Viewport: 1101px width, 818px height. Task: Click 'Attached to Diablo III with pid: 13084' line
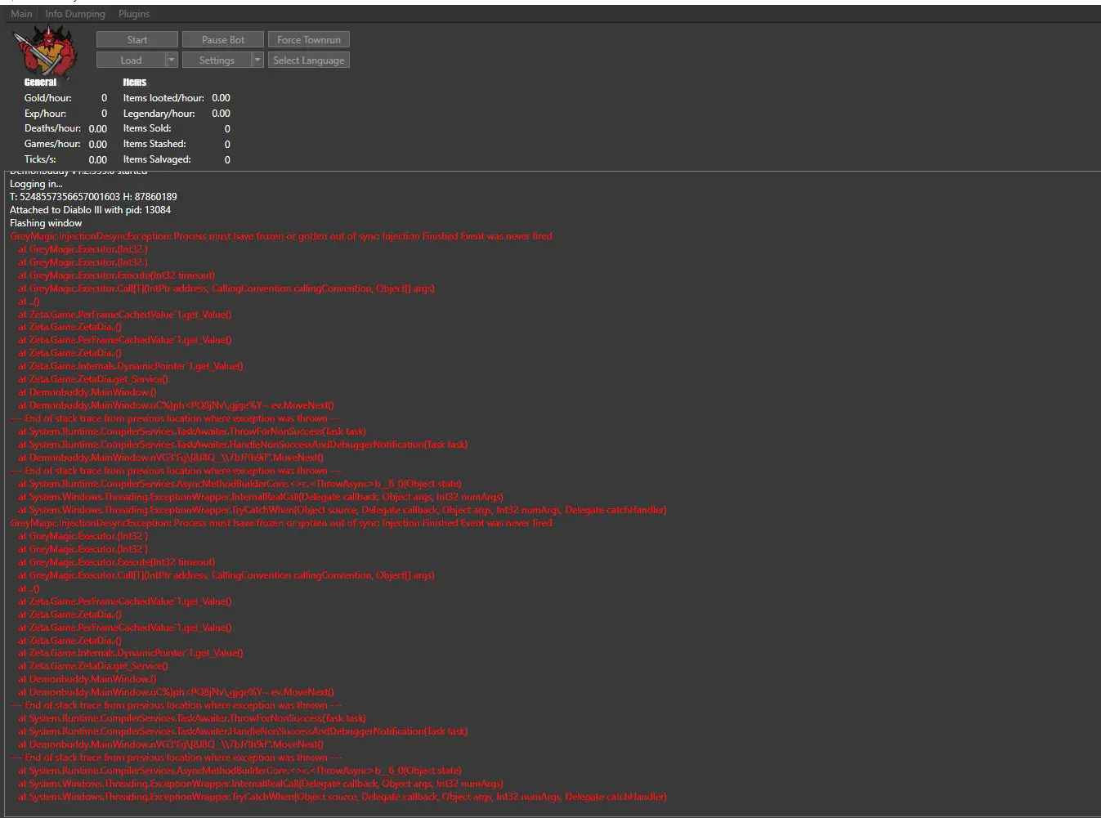90,210
